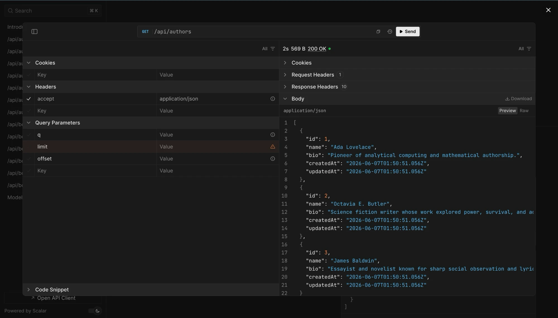Click the application/json content type label
This screenshot has height=318, width=558.
(x=305, y=111)
